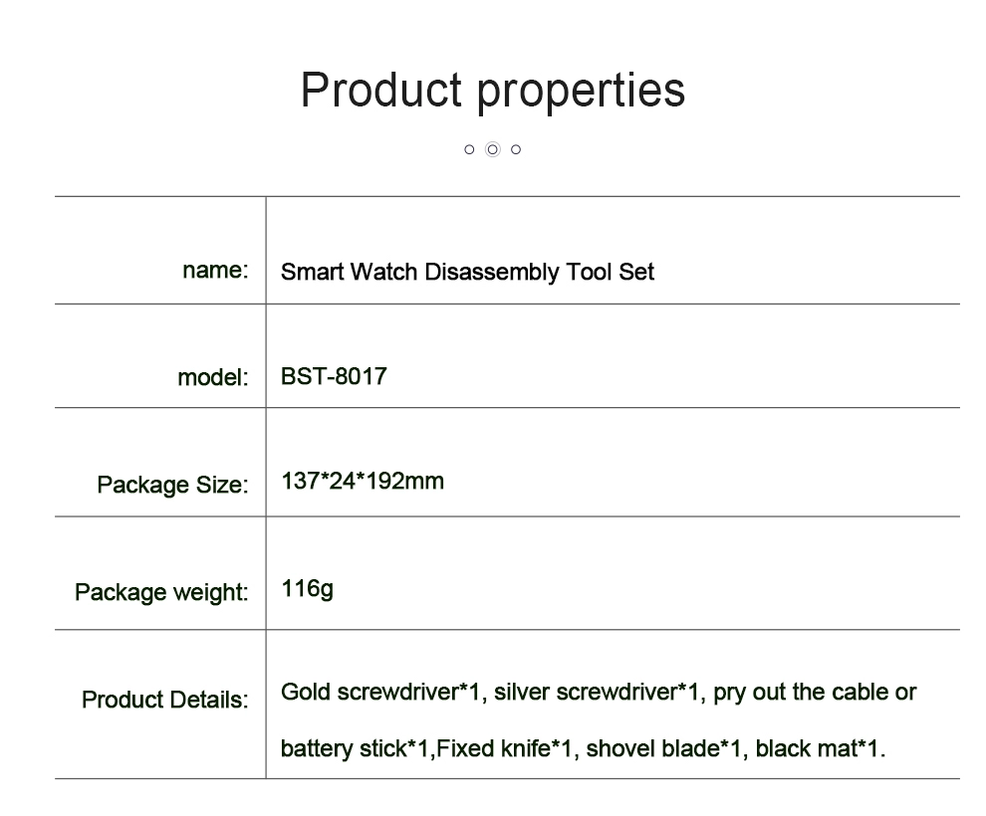Select the middle highlighted carousel dot

coord(493,149)
